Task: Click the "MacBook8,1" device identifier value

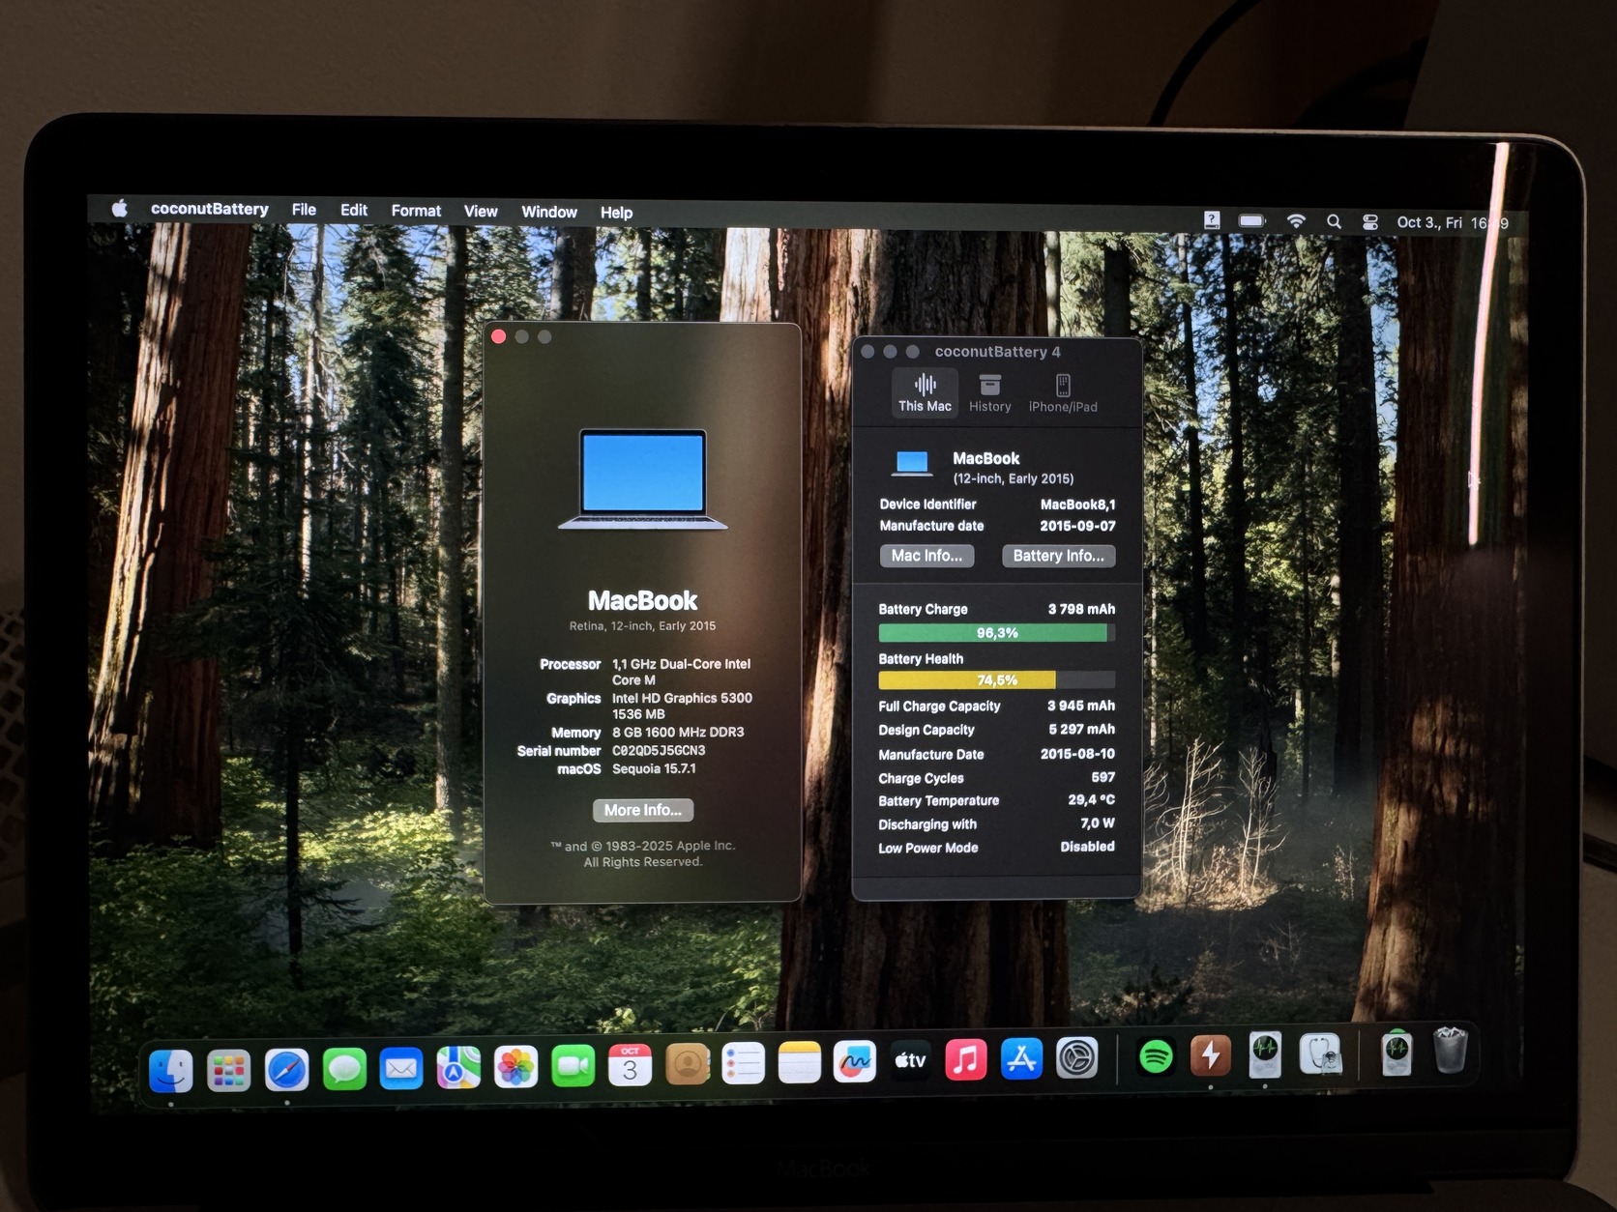Action: pos(1077,505)
